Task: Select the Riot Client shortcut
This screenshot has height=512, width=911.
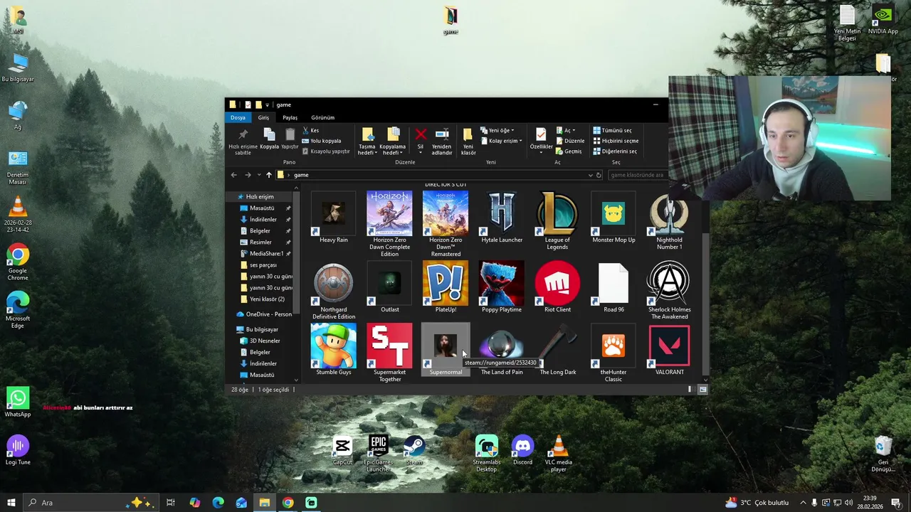Action: pos(557,287)
